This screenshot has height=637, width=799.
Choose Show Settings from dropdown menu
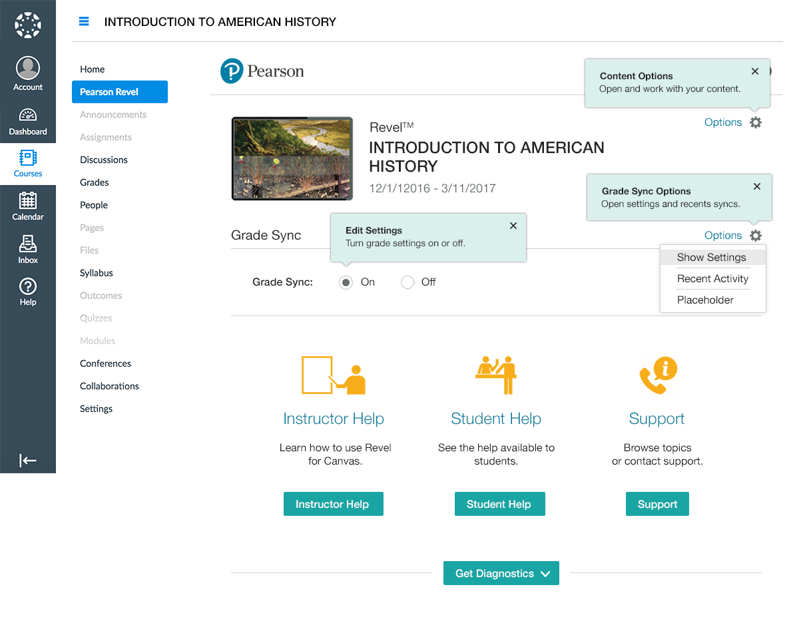(x=712, y=258)
